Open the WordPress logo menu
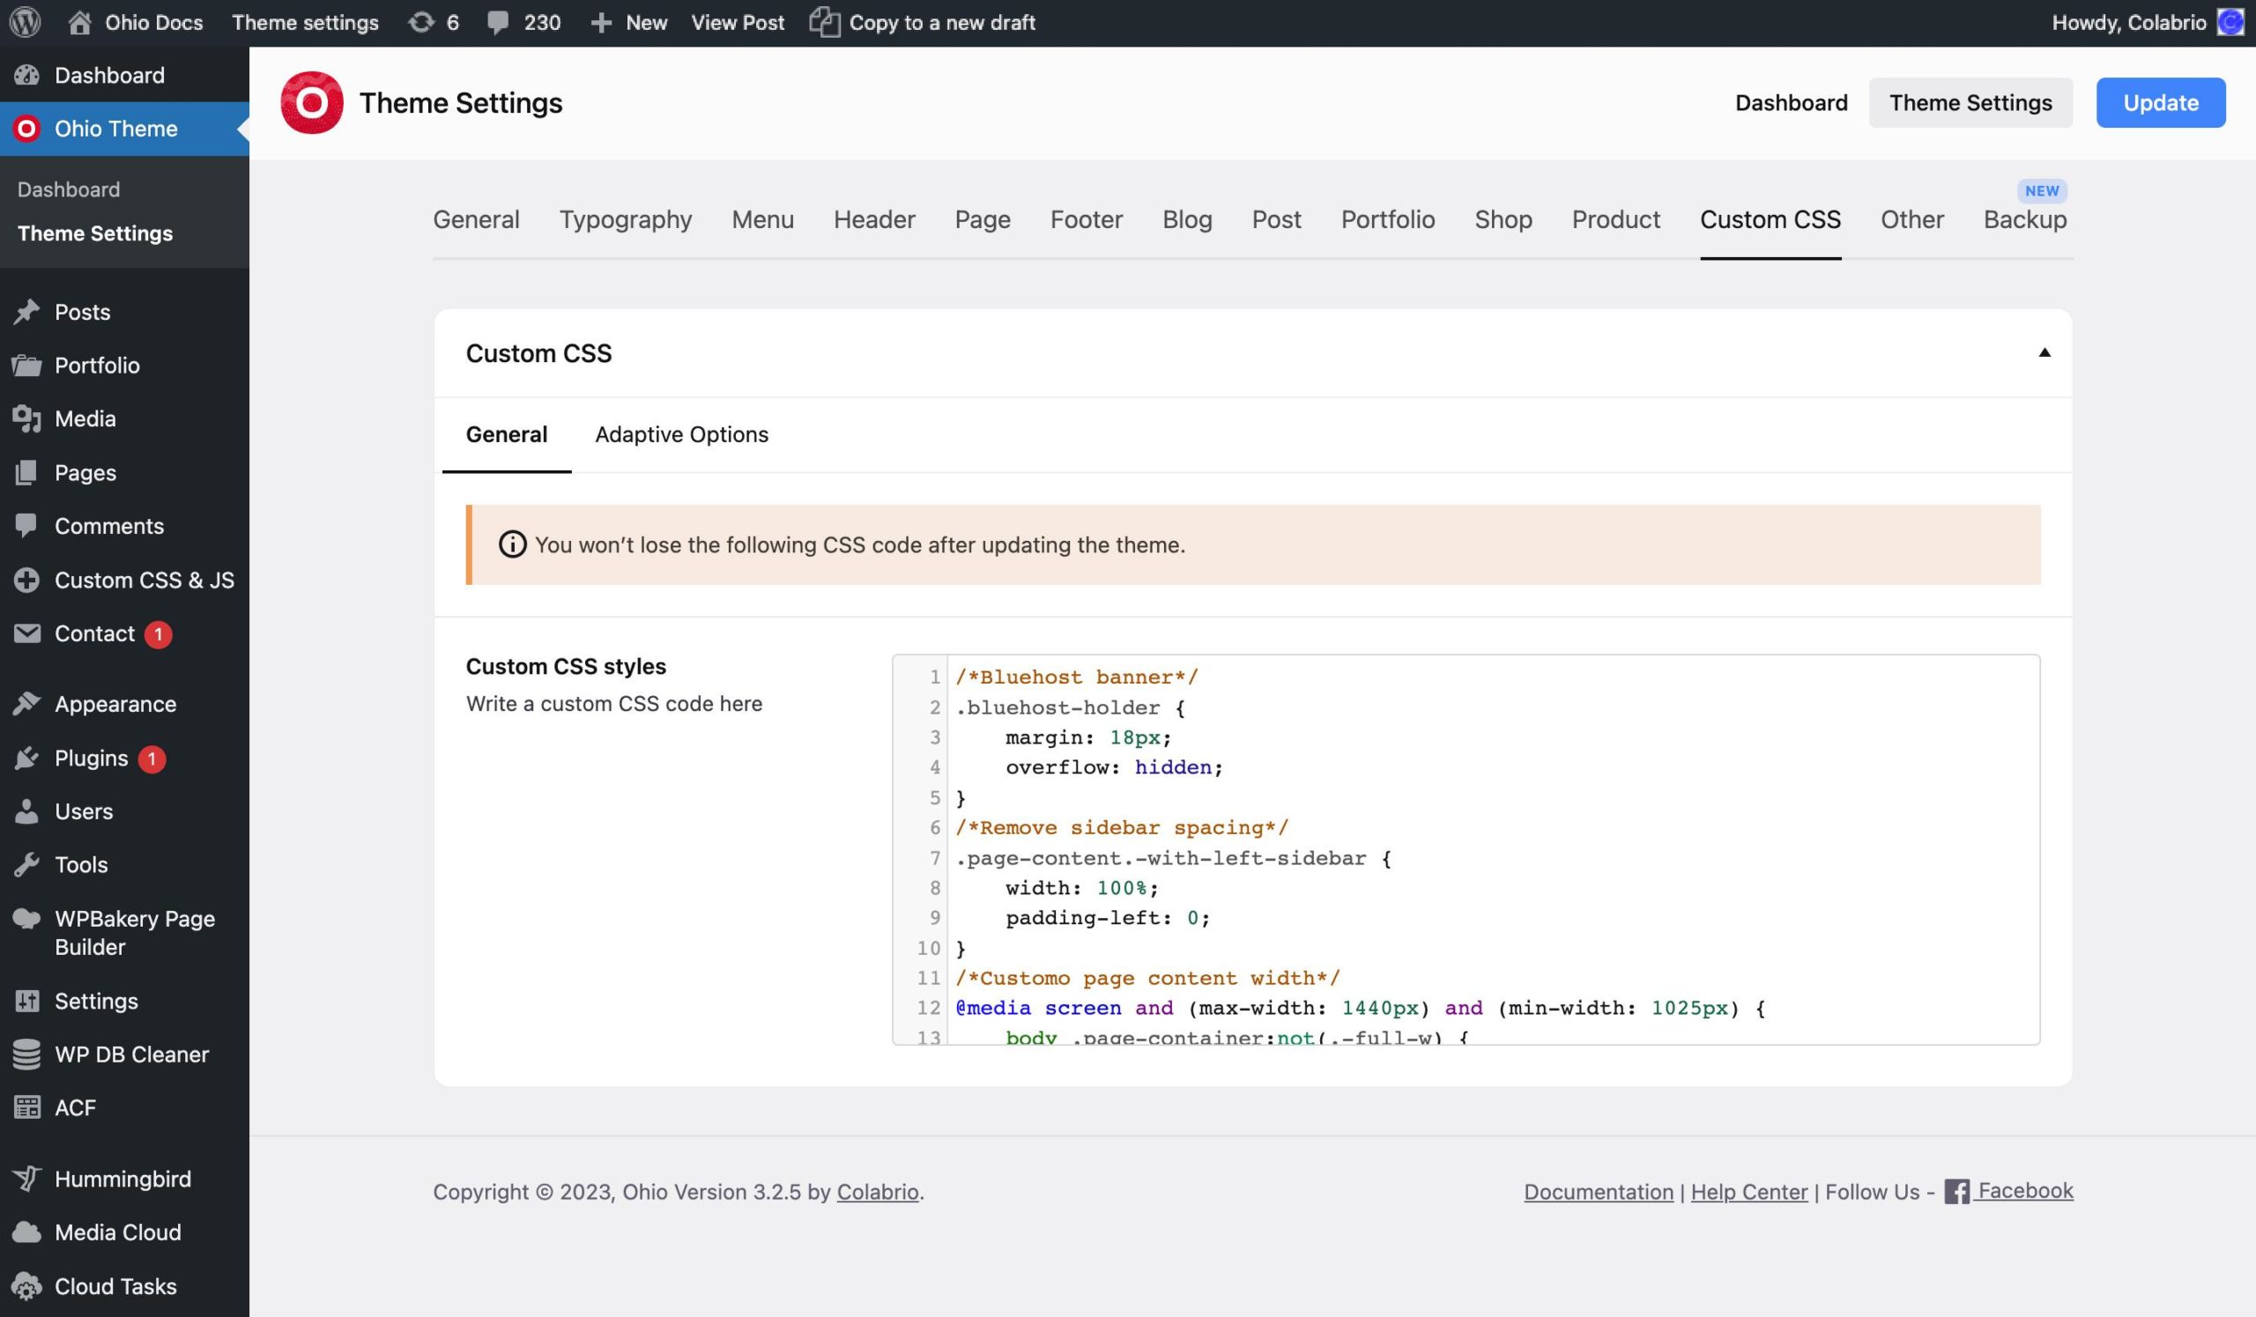Image resolution: width=2256 pixels, height=1317 pixels. coord(25,22)
